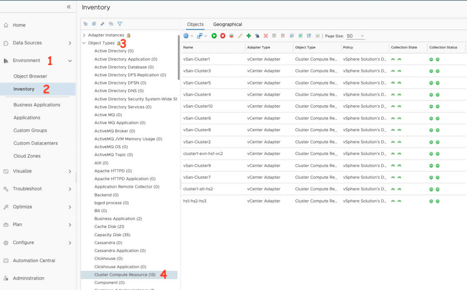Image resolution: width=467 pixels, height=290 pixels.
Task: Select the vSan-Cluster10 row
Action: (x=198, y=106)
